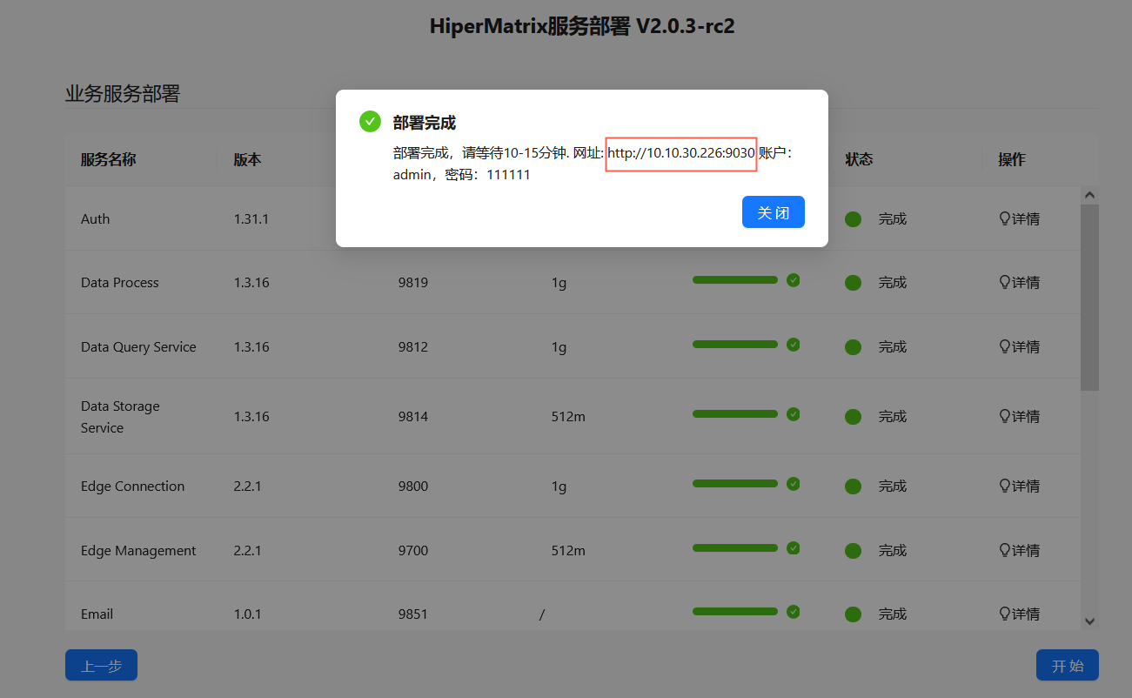Click the 开始 start button
The height and width of the screenshot is (698, 1132).
(x=1067, y=666)
